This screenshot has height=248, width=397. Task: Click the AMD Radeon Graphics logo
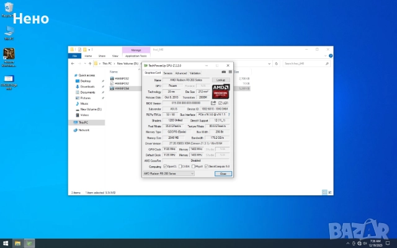(220, 91)
